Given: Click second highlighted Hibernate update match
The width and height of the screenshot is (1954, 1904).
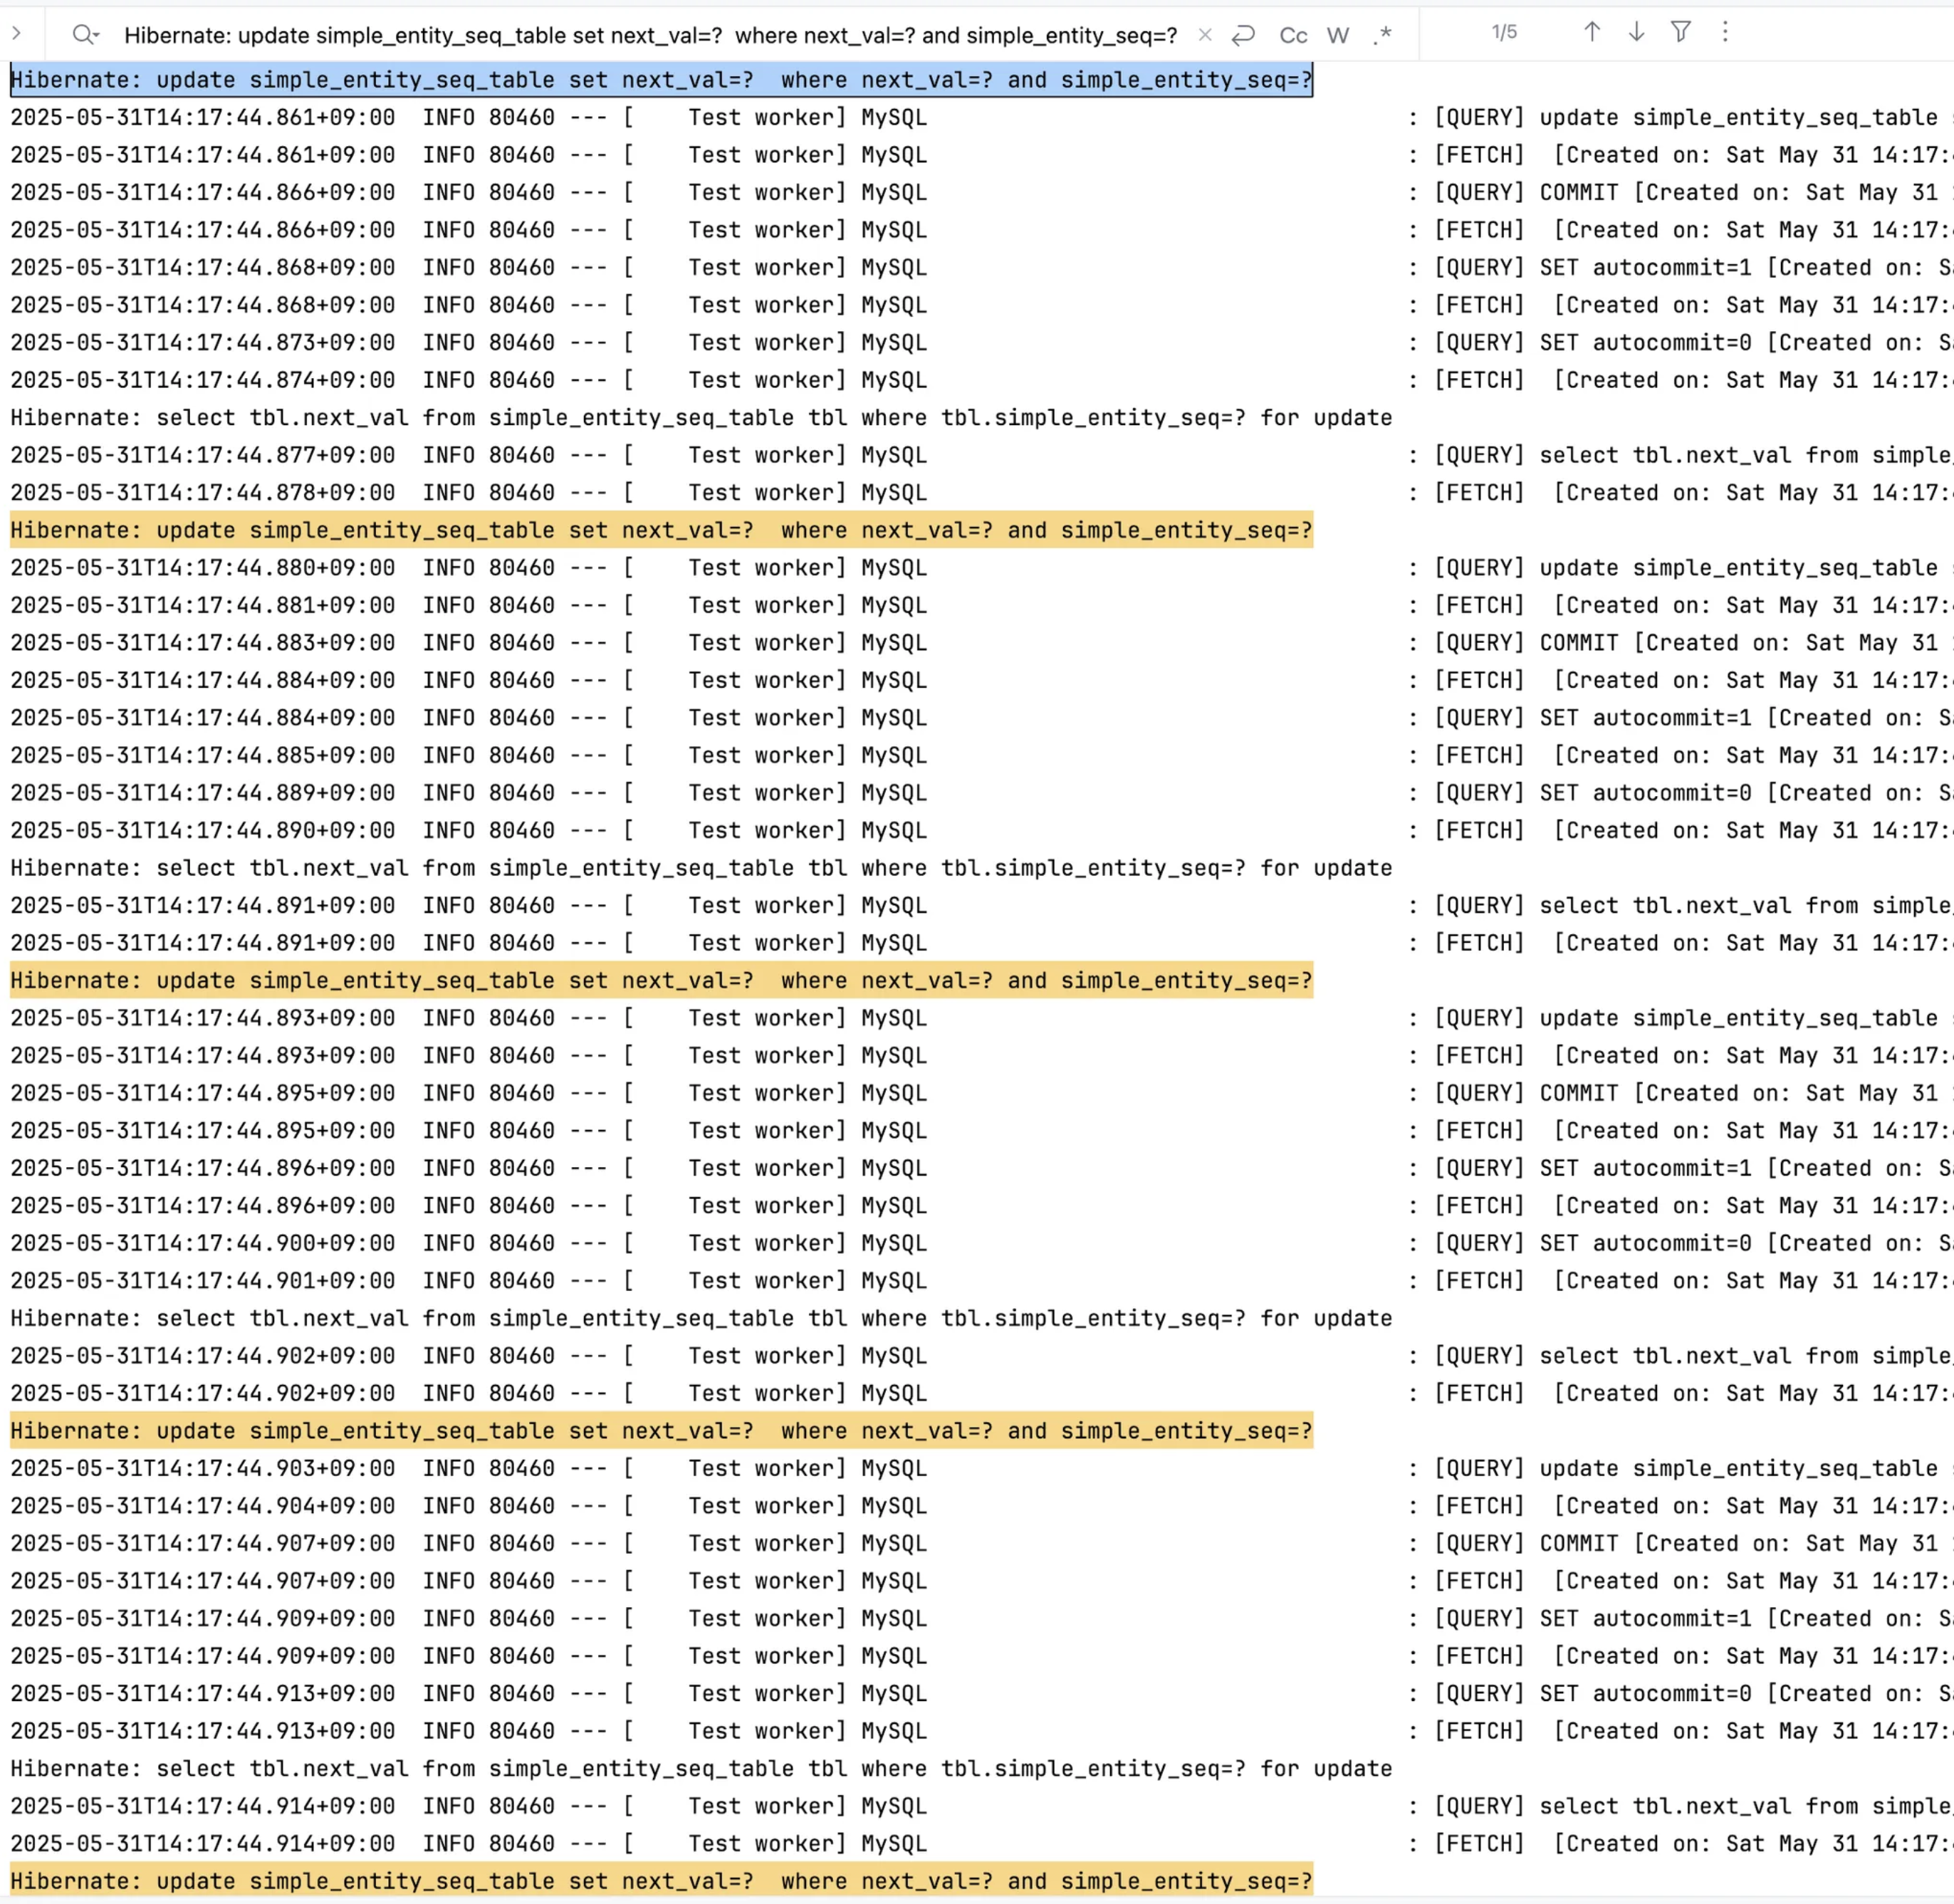Looking at the screenshot, I should coord(660,530).
